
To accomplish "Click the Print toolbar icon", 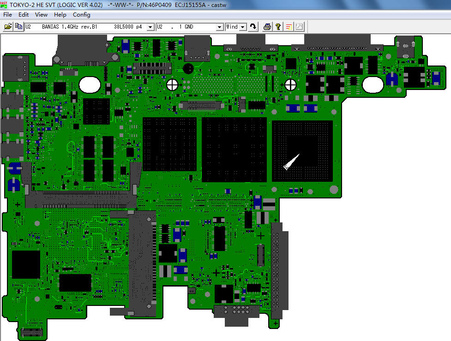I will click(267, 27).
